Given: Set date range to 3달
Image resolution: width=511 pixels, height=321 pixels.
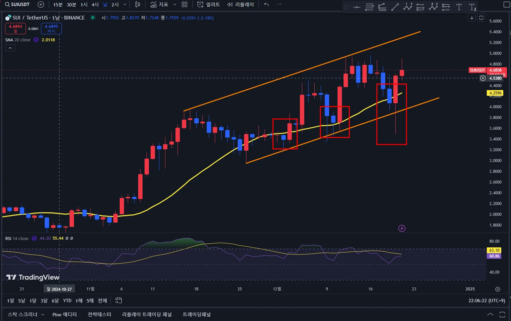Looking at the screenshot, I should (x=44, y=300).
